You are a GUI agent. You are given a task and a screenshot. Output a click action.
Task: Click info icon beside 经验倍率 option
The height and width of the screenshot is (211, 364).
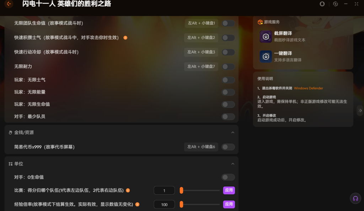pos(137,204)
